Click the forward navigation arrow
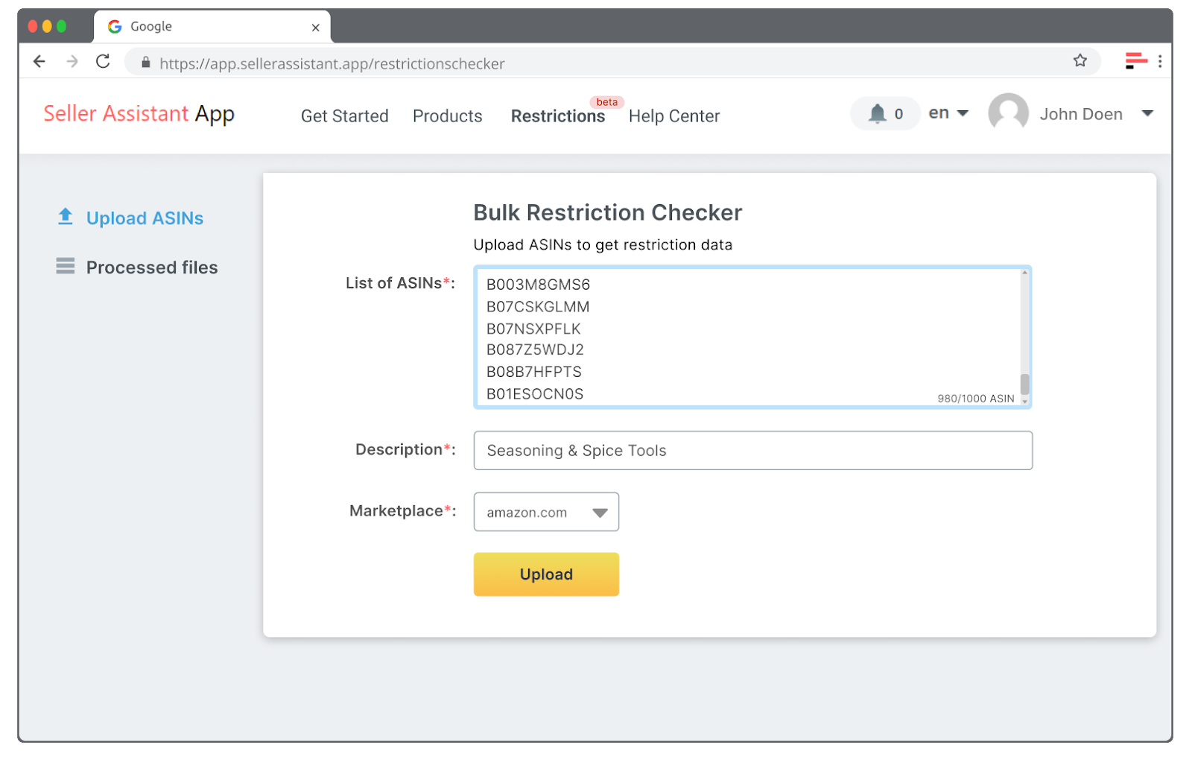Viewport: 1192px width, 757px height. tap(72, 61)
